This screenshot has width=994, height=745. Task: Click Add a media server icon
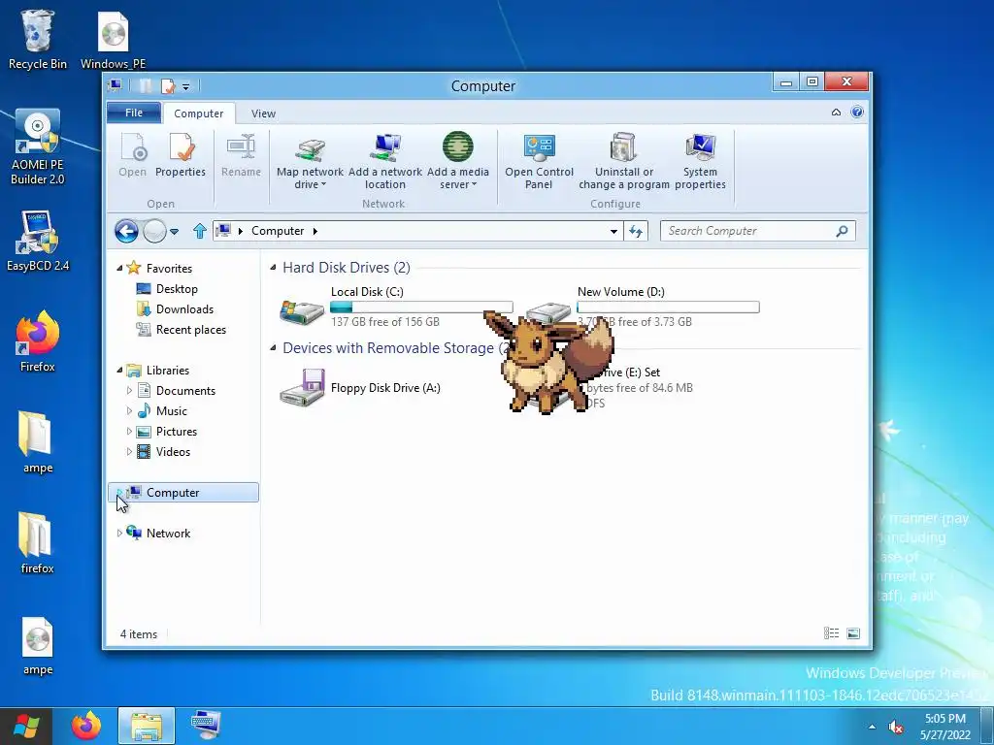pyautogui.click(x=458, y=146)
